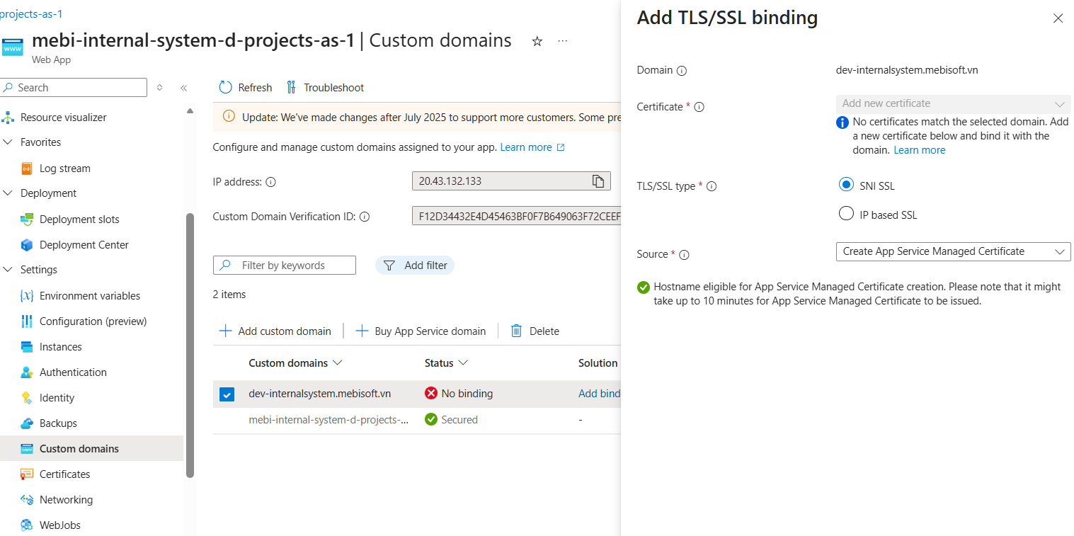The width and height of the screenshot is (1074, 536).
Task: Click the info icon next to Domain
Action: pyautogui.click(x=682, y=70)
